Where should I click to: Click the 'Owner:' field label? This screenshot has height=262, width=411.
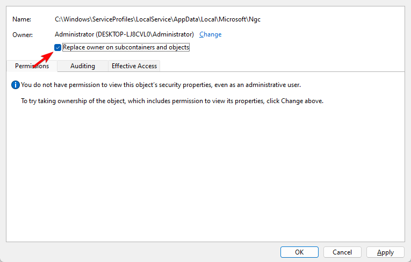point(23,34)
